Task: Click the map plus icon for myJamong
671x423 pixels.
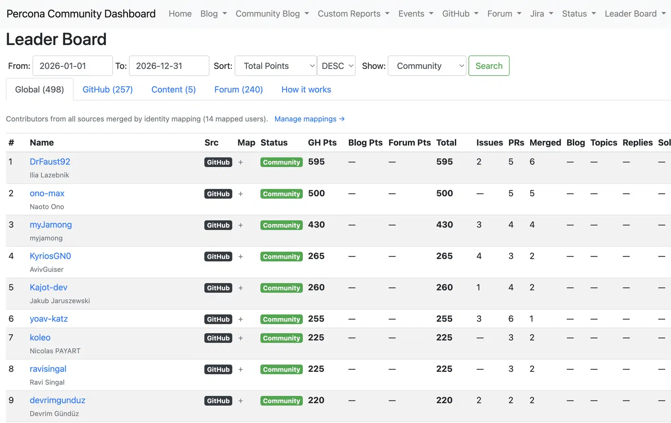Action: (241, 225)
